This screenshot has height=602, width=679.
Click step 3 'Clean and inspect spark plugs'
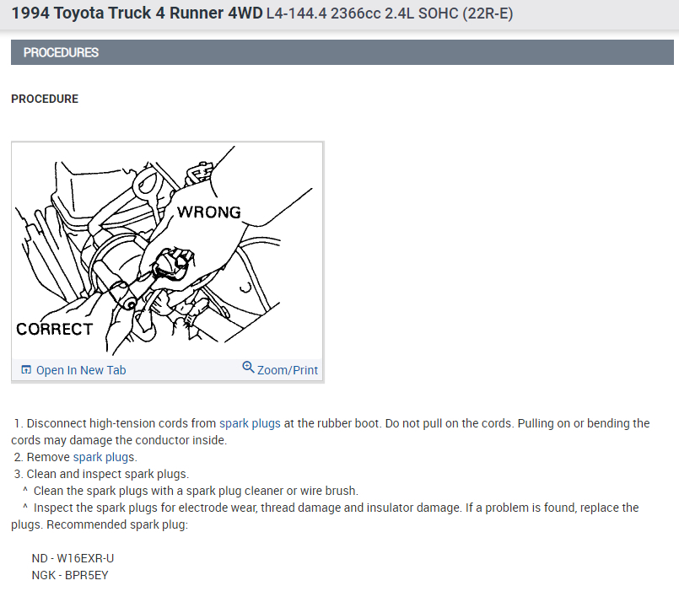[x=107, y=474]
